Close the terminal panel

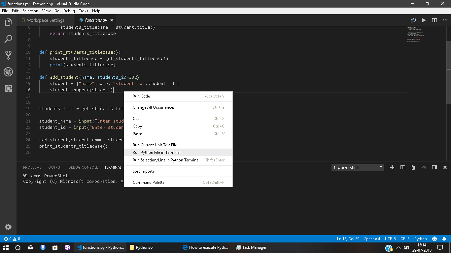click(445, 167)
